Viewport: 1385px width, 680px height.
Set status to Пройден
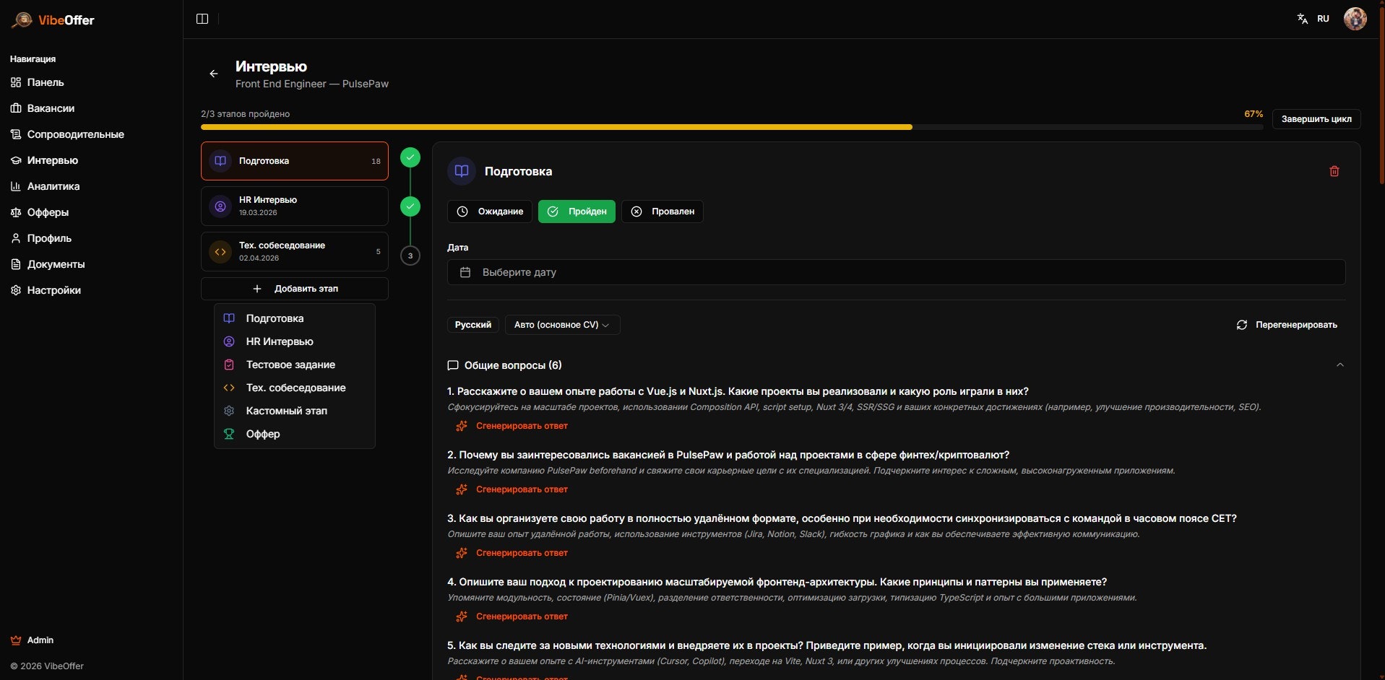577,212
